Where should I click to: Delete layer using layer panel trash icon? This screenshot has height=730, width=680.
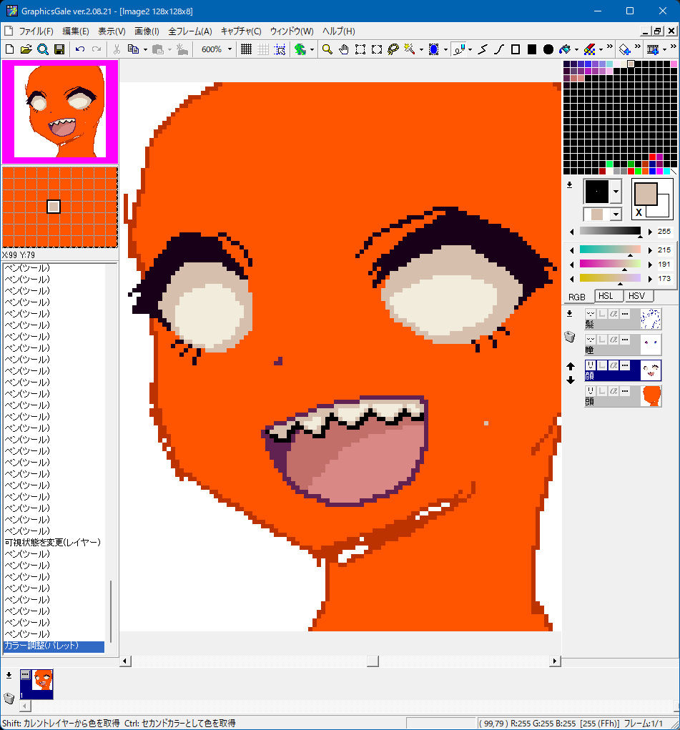(x=570, y=337)
